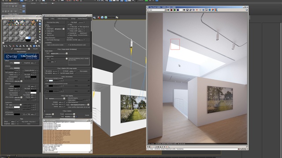The height and width of the screenshot is (158, 282).
Task: Open Default lights dropdown
Action: pos(59,29)
